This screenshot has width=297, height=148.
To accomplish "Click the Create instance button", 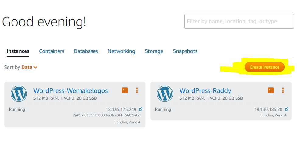I will click(264, 67).
